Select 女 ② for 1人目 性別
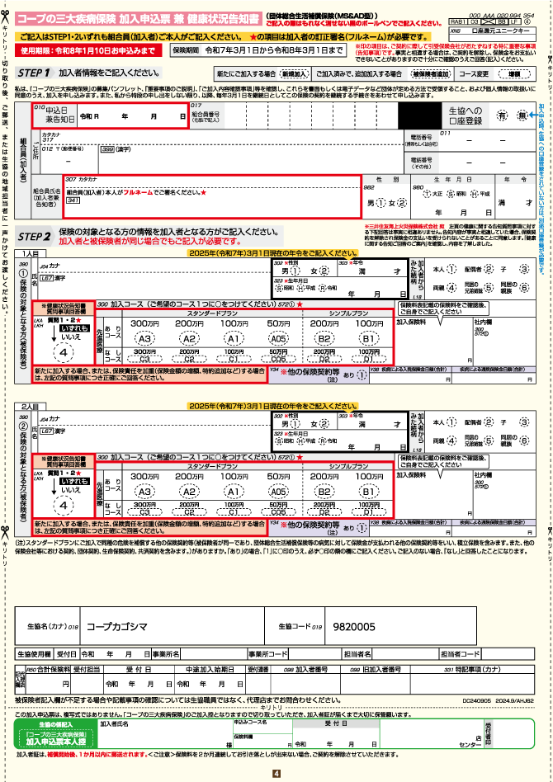 (324, 271)
